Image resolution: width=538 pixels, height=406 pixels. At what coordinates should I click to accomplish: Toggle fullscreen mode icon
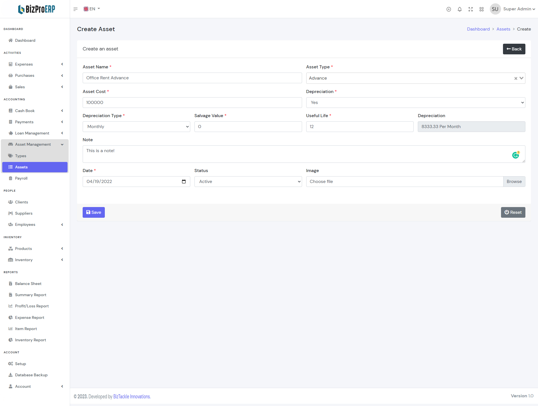click(470, 9)
